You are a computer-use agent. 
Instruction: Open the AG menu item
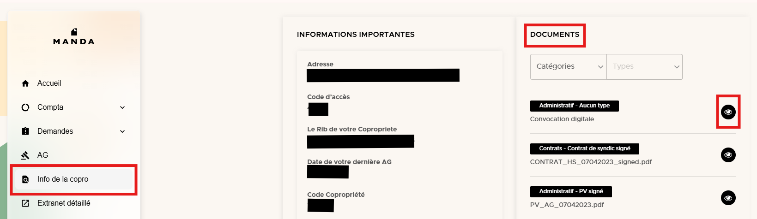[42, 155]
